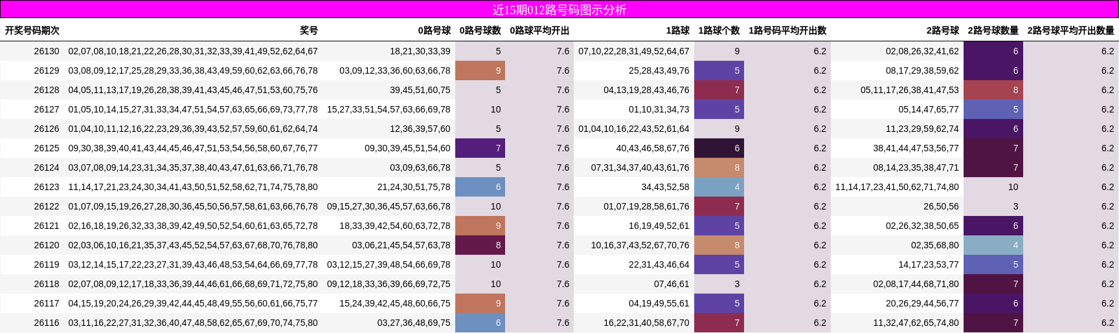
Task: Select issue number 26121
Action: pos(47,226)
